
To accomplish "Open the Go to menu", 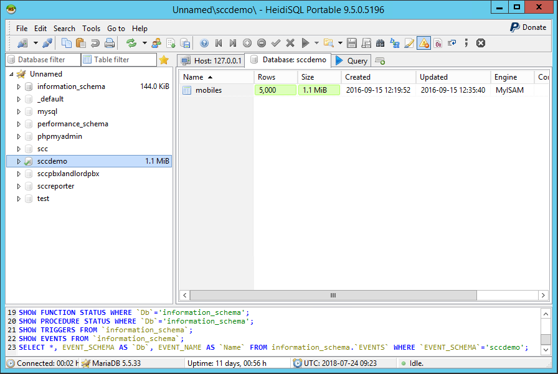I will [116, 29].
